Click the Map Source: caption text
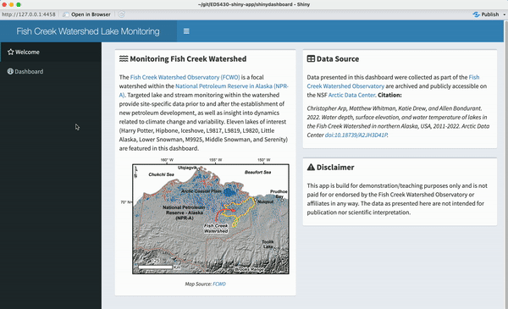 (198, 284)
